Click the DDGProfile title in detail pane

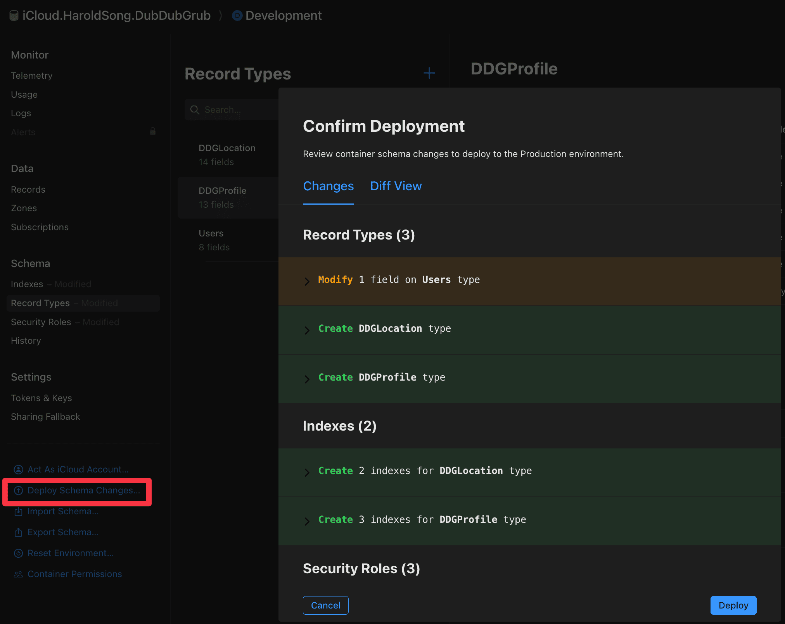click(514, 69)
